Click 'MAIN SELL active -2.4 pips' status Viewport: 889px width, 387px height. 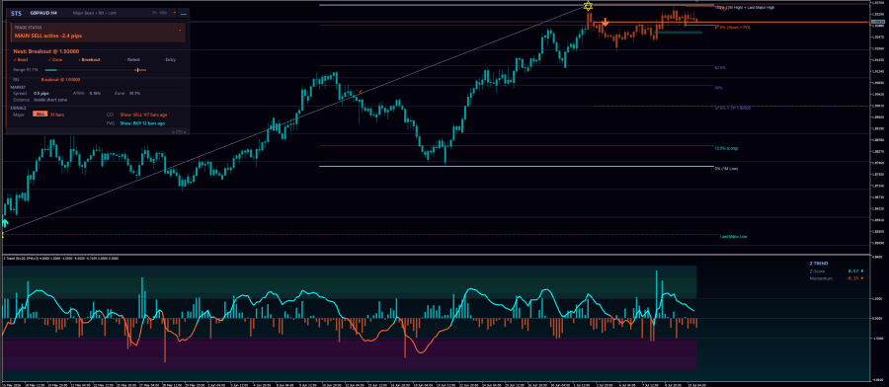click(x=48, y=36)
